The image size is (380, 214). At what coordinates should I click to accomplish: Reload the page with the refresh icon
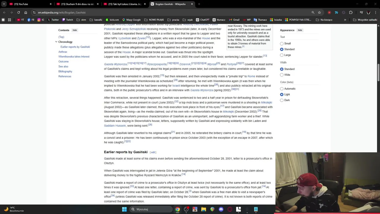[18, 12]
